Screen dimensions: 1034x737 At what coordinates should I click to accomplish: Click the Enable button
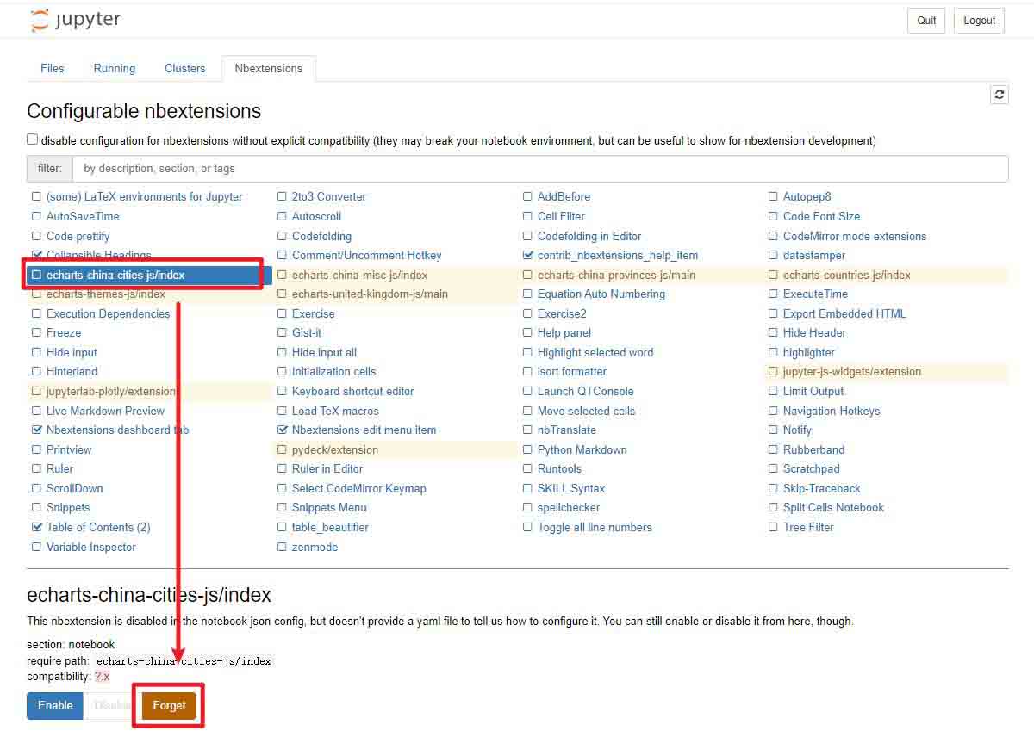click(x=55, y=705)
